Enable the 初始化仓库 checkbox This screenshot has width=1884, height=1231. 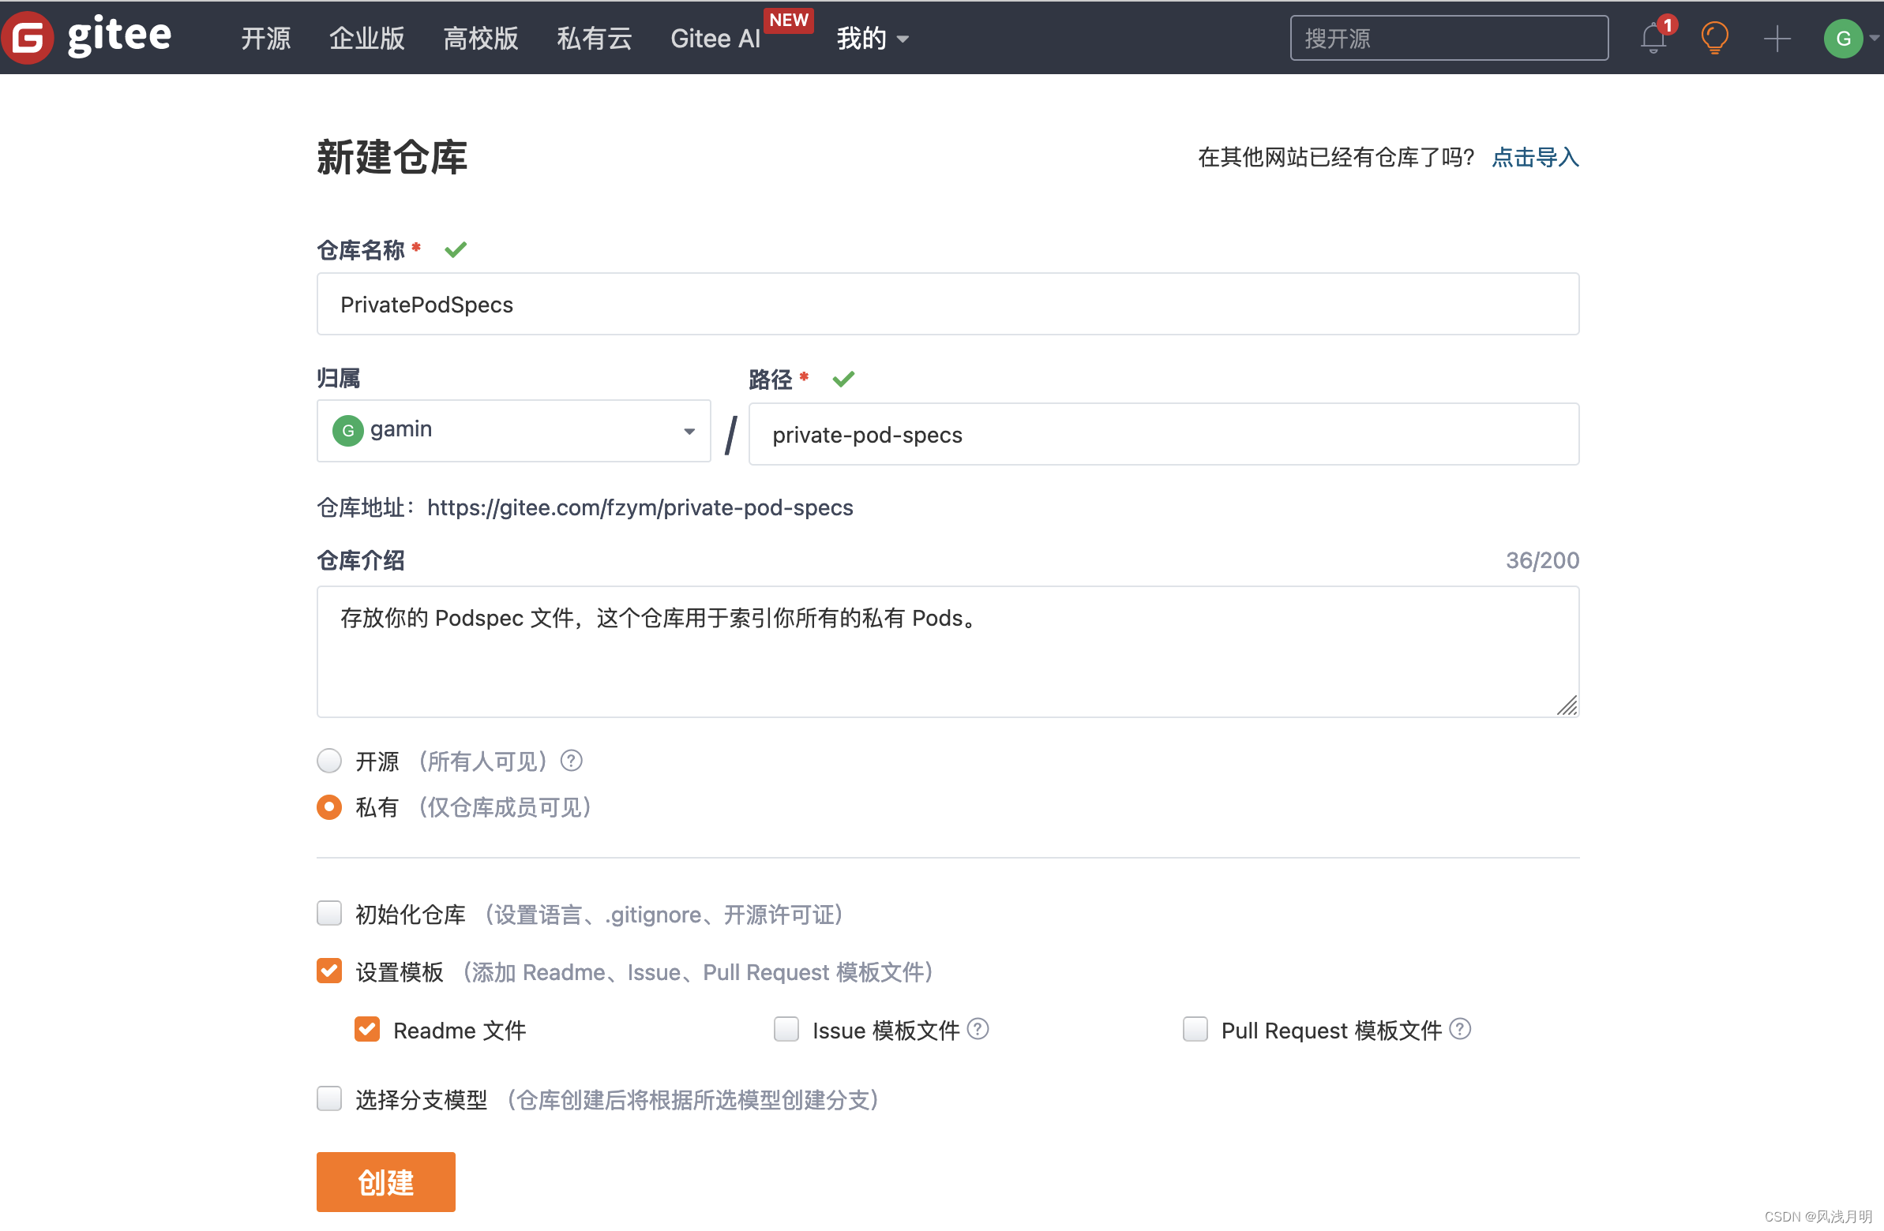point(329,914)
